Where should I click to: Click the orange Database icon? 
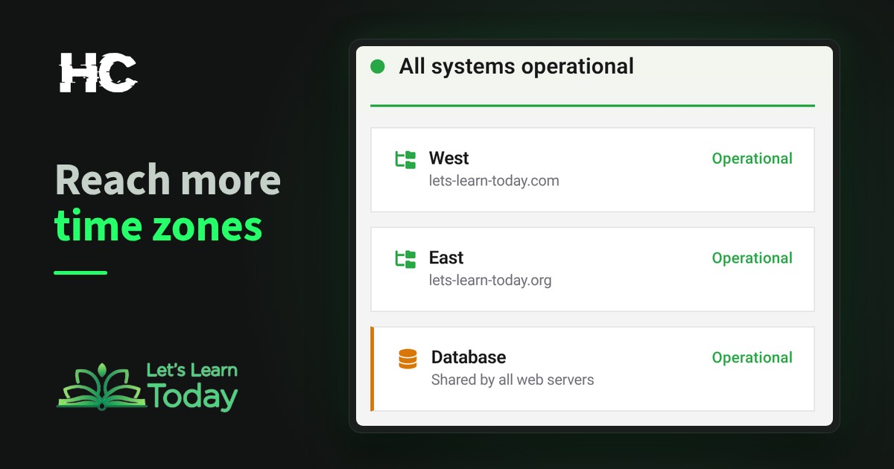[408, 359]
